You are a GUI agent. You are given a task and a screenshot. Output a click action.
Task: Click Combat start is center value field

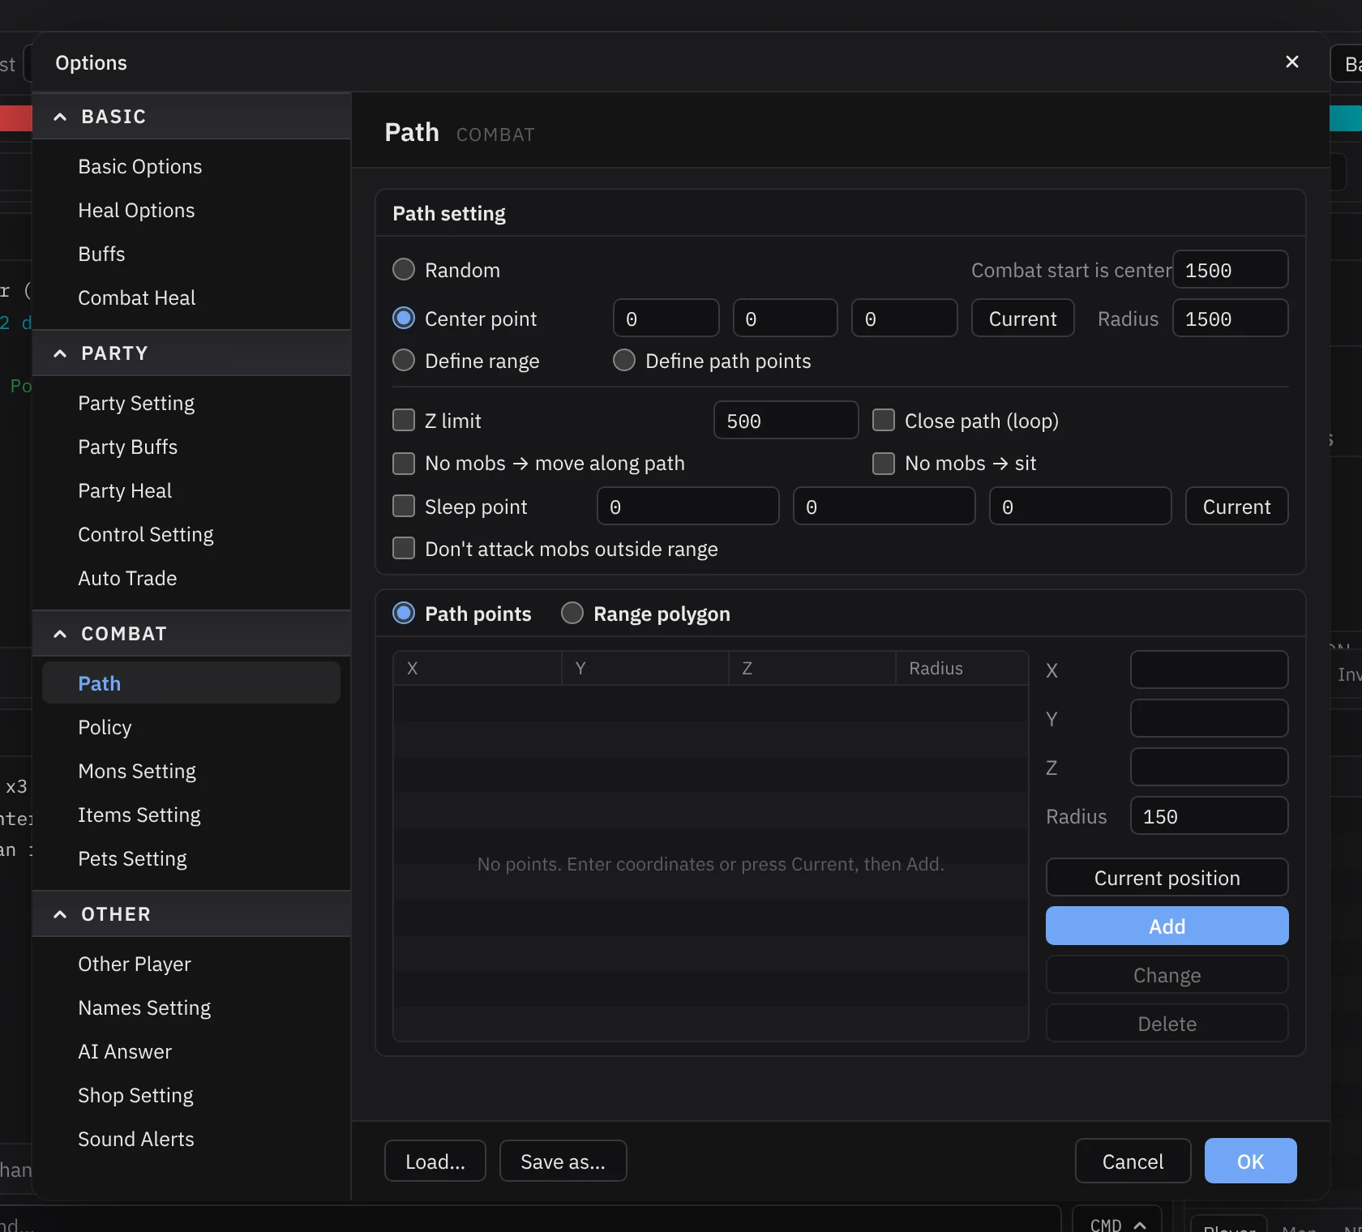(x=1231, y=269)
